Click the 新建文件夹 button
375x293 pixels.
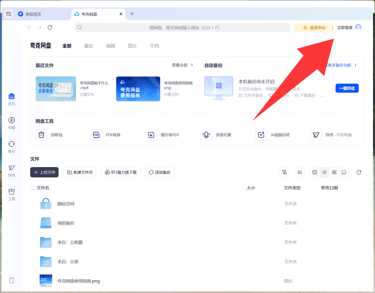[x=80, y=172]
